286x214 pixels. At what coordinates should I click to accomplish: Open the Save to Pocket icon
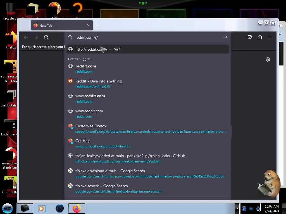[x=250, y=37]
